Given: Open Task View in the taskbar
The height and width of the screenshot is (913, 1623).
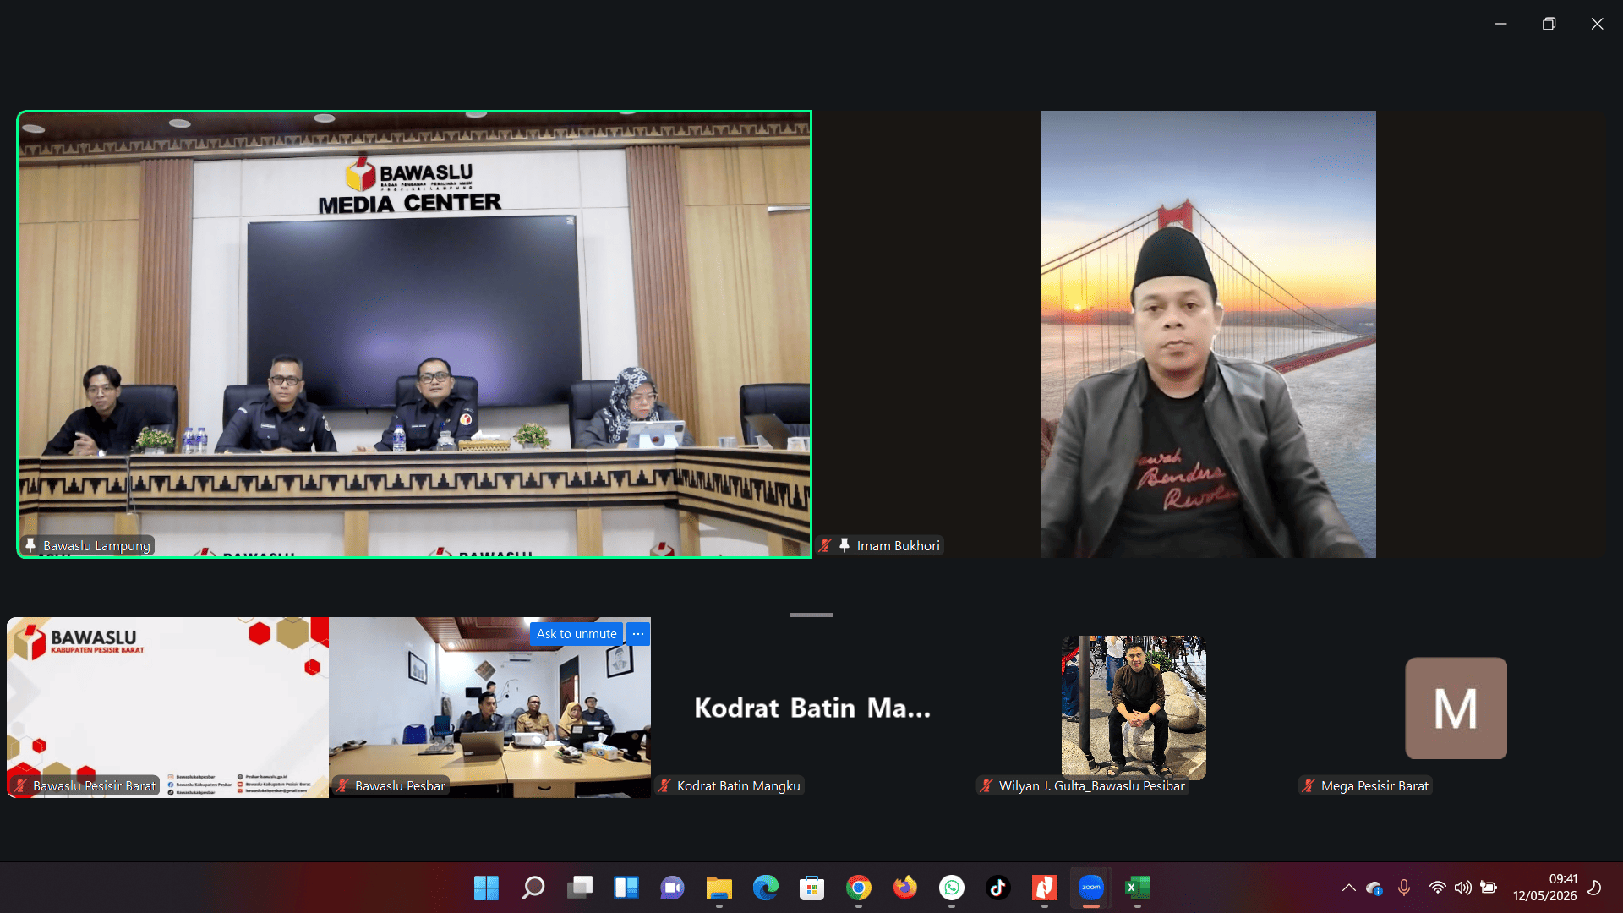Looking at the screenshot, I should tap(579, 888).
